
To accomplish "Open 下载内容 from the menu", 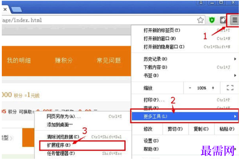I will pyautogui.click(x=185, y=67).
